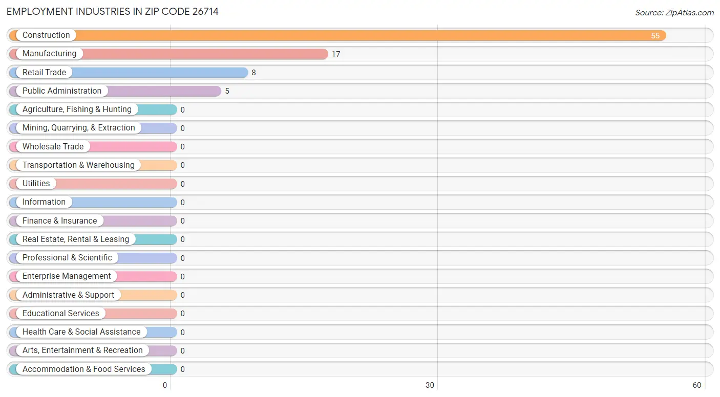Screen dimensions: 720x397
Task: Click the Finance & Insurance value 0
Action: pyautogui.click(x=182, y=221)
